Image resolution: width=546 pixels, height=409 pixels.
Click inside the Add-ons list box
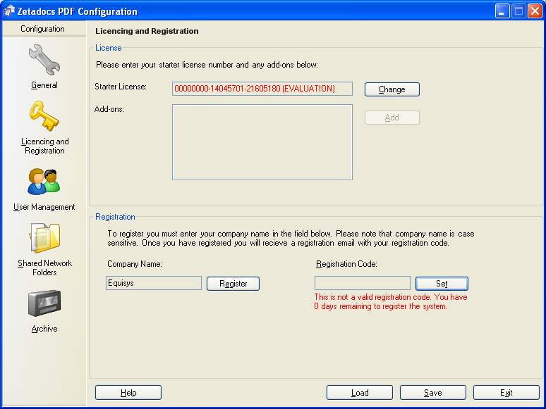click(x=262, y=142)
